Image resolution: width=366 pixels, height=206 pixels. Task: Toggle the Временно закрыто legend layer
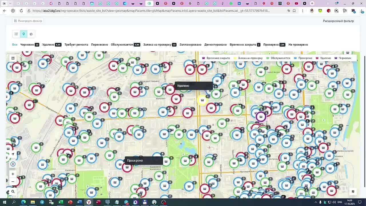pyautogui.click(x=216, y=58)
